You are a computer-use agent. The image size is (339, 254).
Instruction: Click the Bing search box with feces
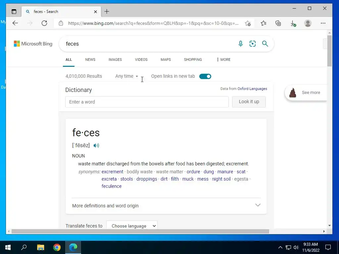(x=149, y=44)
